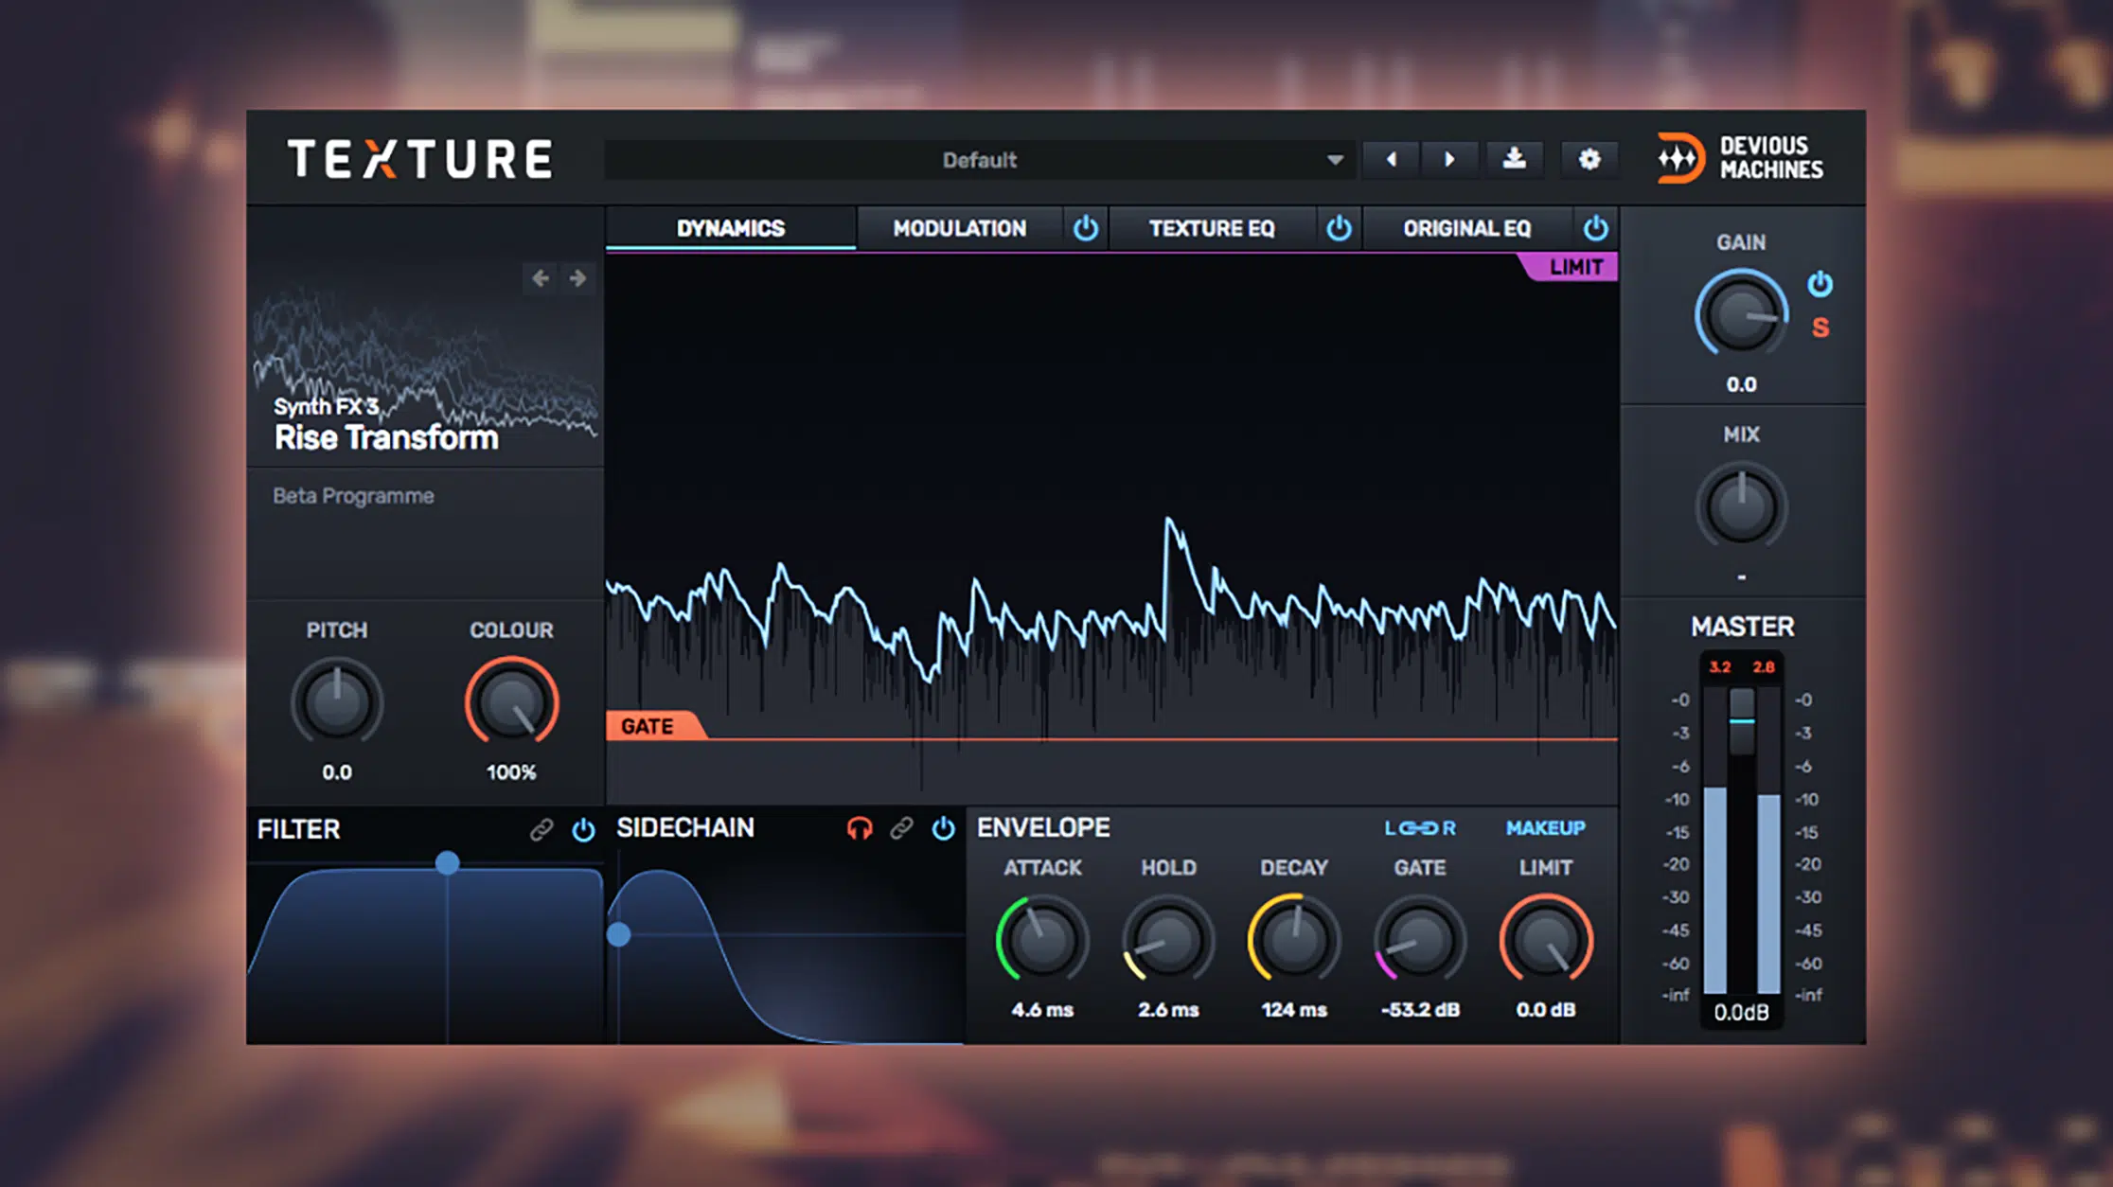Screen dimensions: 2113x1187
Task: Click the Pitch knob
Action: [337, 703]
